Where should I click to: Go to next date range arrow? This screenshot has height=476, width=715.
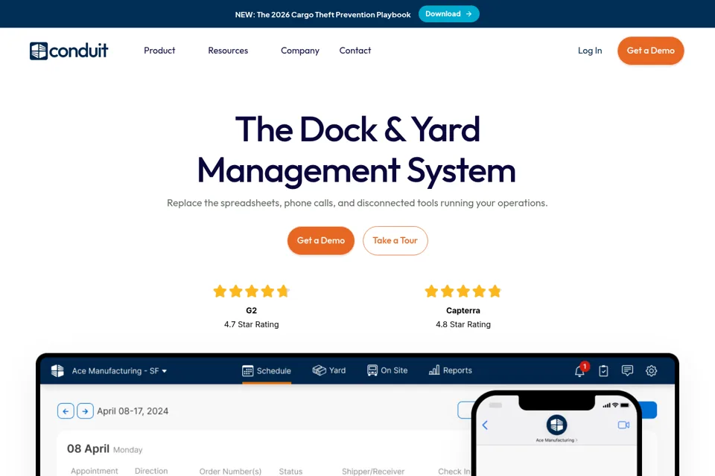[85, 411]
